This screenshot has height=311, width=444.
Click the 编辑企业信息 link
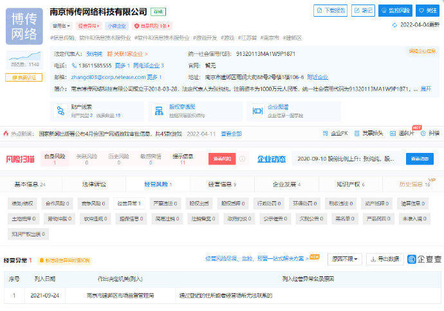(422, 51)
